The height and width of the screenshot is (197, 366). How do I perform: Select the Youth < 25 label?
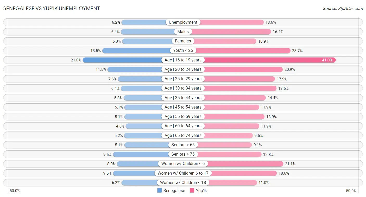point(183,50)
